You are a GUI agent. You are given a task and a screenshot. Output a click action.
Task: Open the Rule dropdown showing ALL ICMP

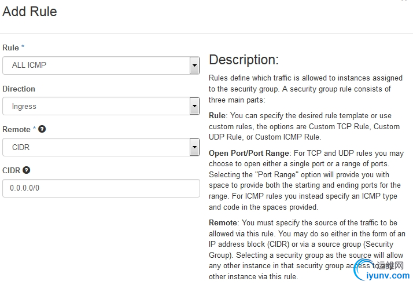click(x=101, y=65)
